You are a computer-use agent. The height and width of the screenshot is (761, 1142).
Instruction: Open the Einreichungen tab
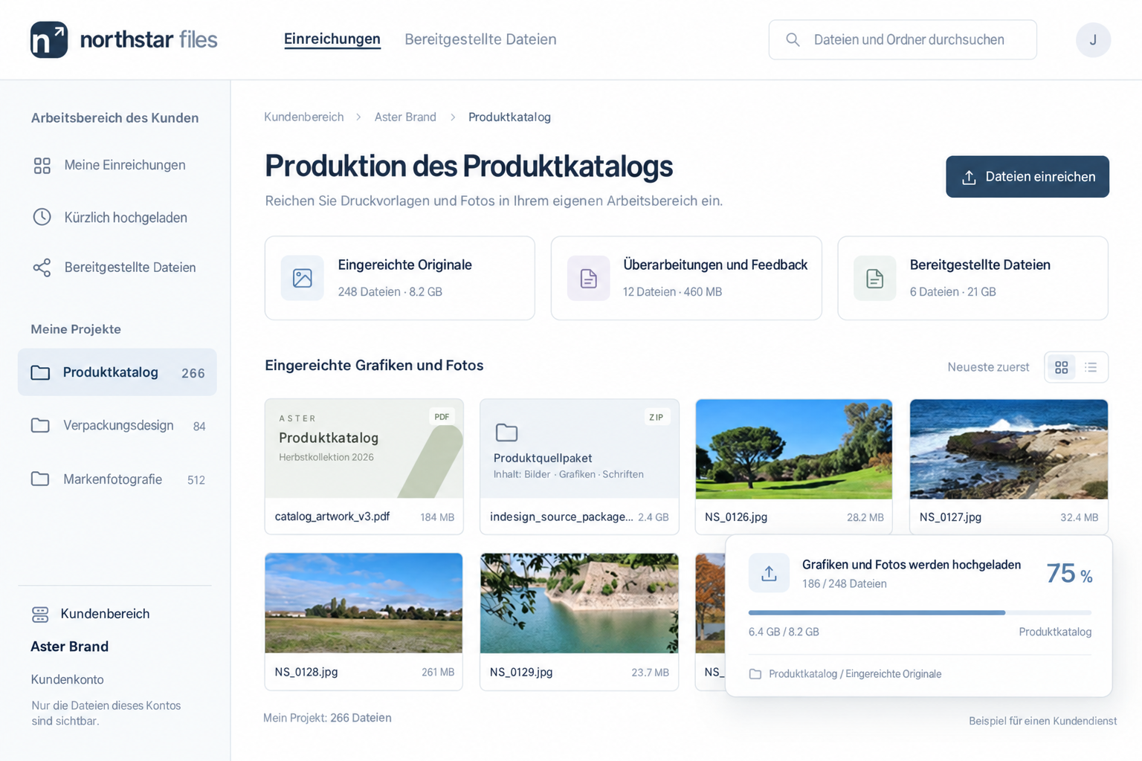[x=332, y=39]
